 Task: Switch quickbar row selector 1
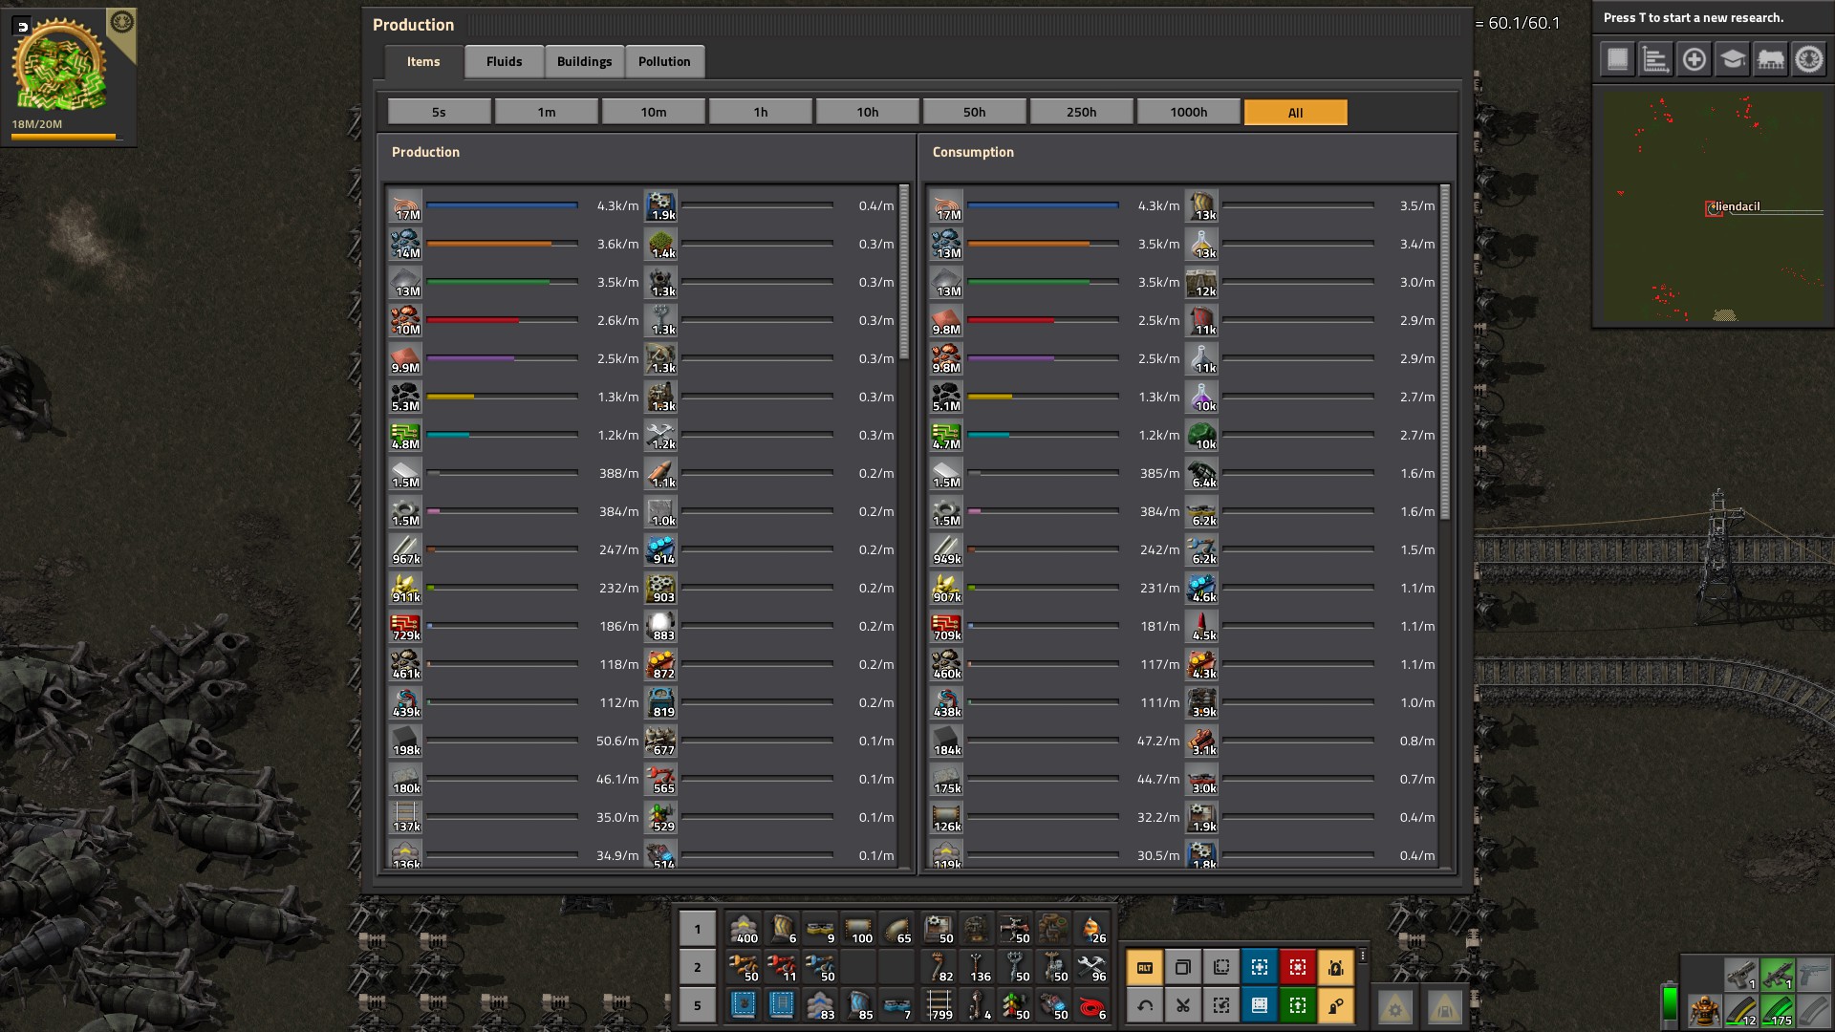point(697,929)
